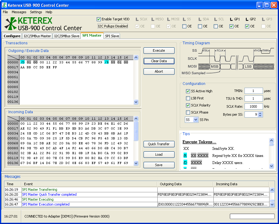Click the /R repeat token in Tips
This screenshot has width=279, height=224.
point(185,156)
